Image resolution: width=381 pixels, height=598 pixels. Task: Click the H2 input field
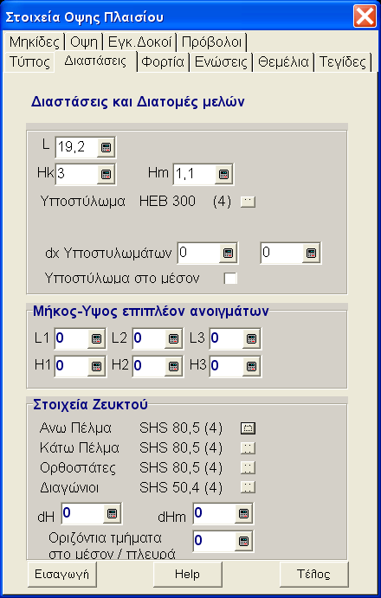tap(149, 367)
